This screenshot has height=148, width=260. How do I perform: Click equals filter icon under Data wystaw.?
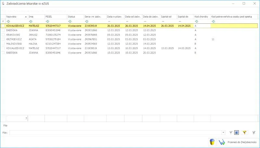click(109, 21)
